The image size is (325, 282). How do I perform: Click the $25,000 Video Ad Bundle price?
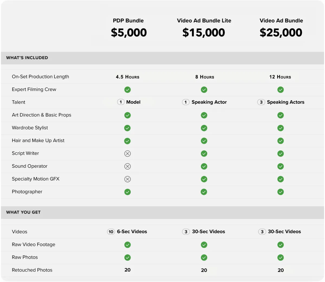[281, 33]
